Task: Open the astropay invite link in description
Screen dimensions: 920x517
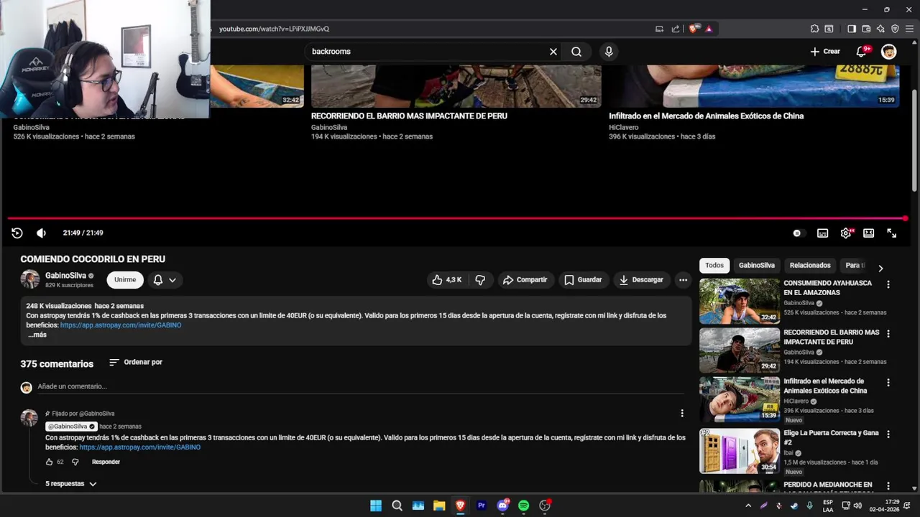Action: 121,325
